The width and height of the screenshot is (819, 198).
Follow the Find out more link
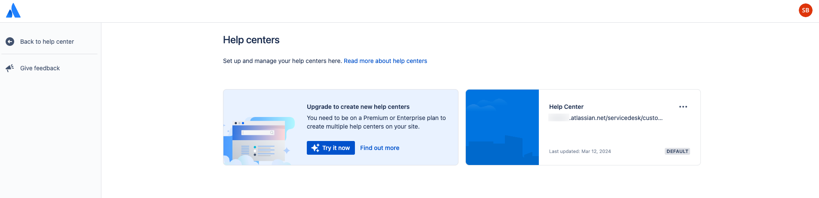tap(379, 148)
